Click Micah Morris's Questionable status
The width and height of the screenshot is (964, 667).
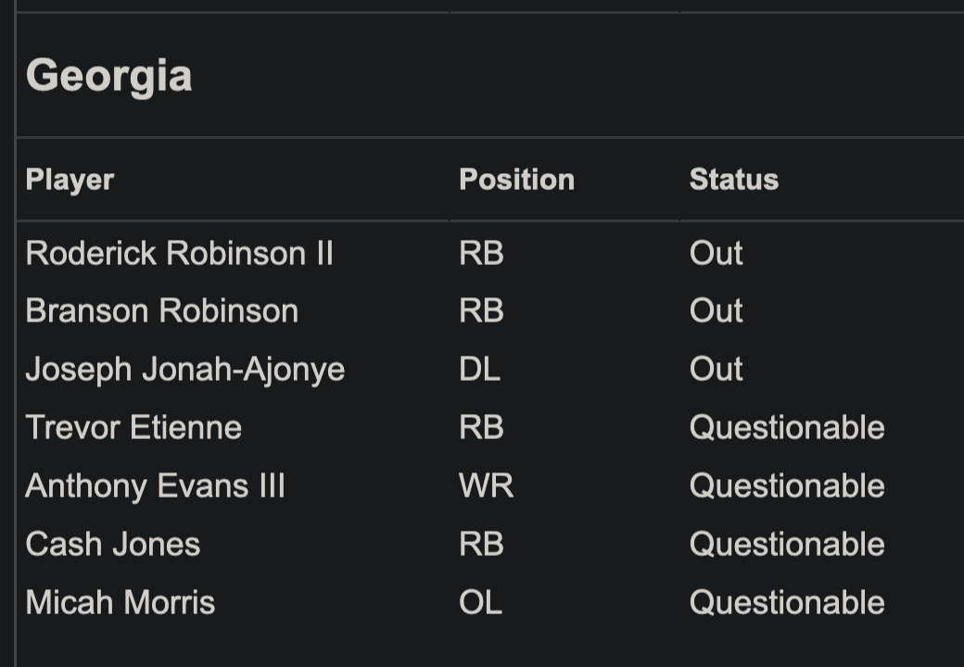tap(786, 602)
